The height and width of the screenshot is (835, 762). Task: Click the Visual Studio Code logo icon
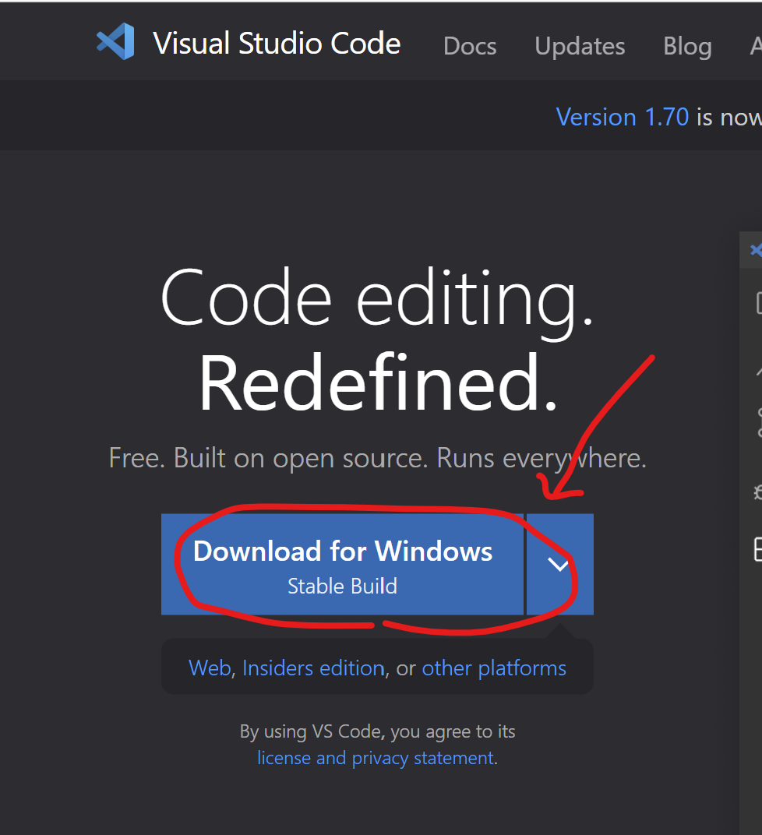coord(115,42)
